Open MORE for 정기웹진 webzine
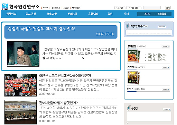Screen dimensions: 177x125 point(166,46)
